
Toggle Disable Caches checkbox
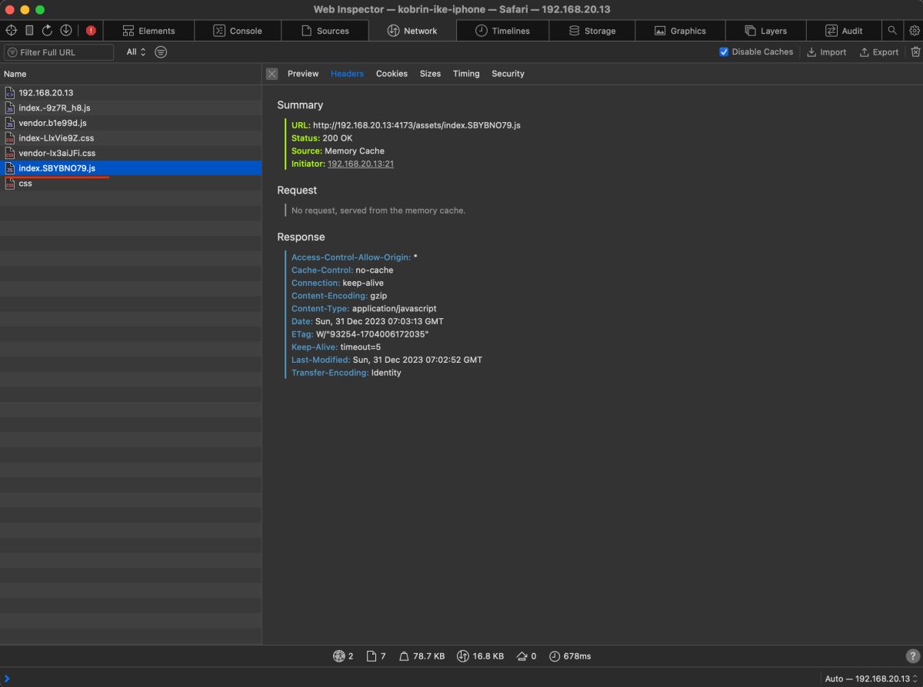pyautogui.click(x=724, y=52)
